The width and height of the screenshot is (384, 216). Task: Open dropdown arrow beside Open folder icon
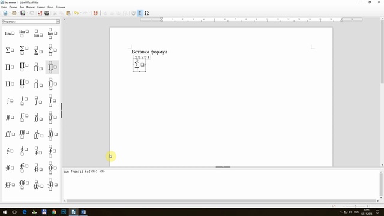(x=19, y=13)
